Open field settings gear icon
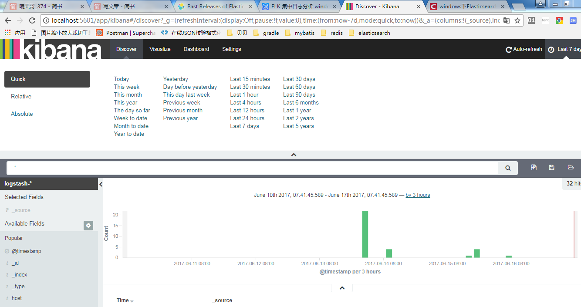The width and height of the screenshot is (581, 307). tap(88, 225)
